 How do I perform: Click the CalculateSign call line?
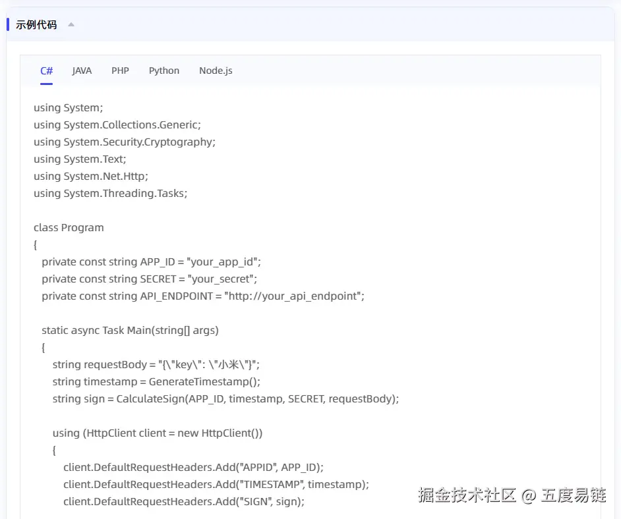click(225, 398)
